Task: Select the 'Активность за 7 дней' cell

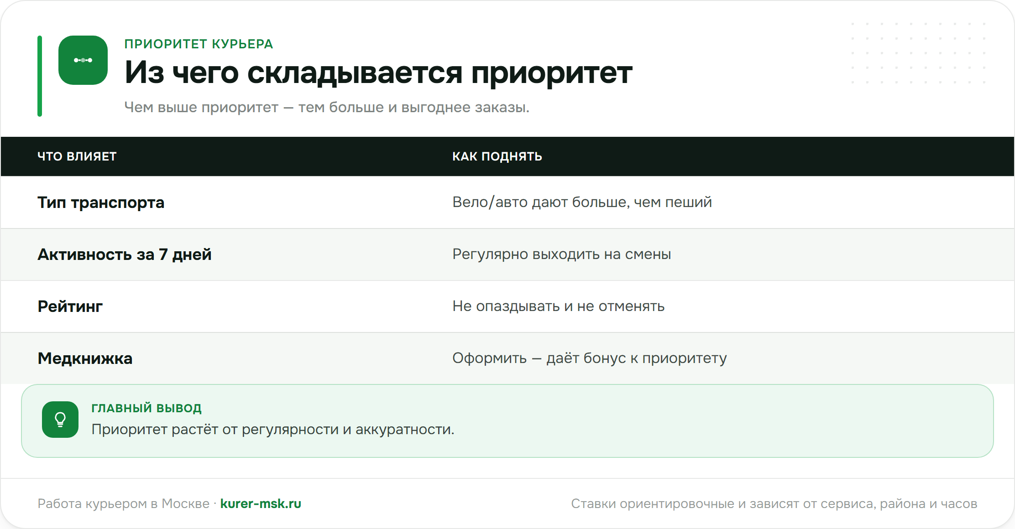Action: tap(125, 254)
